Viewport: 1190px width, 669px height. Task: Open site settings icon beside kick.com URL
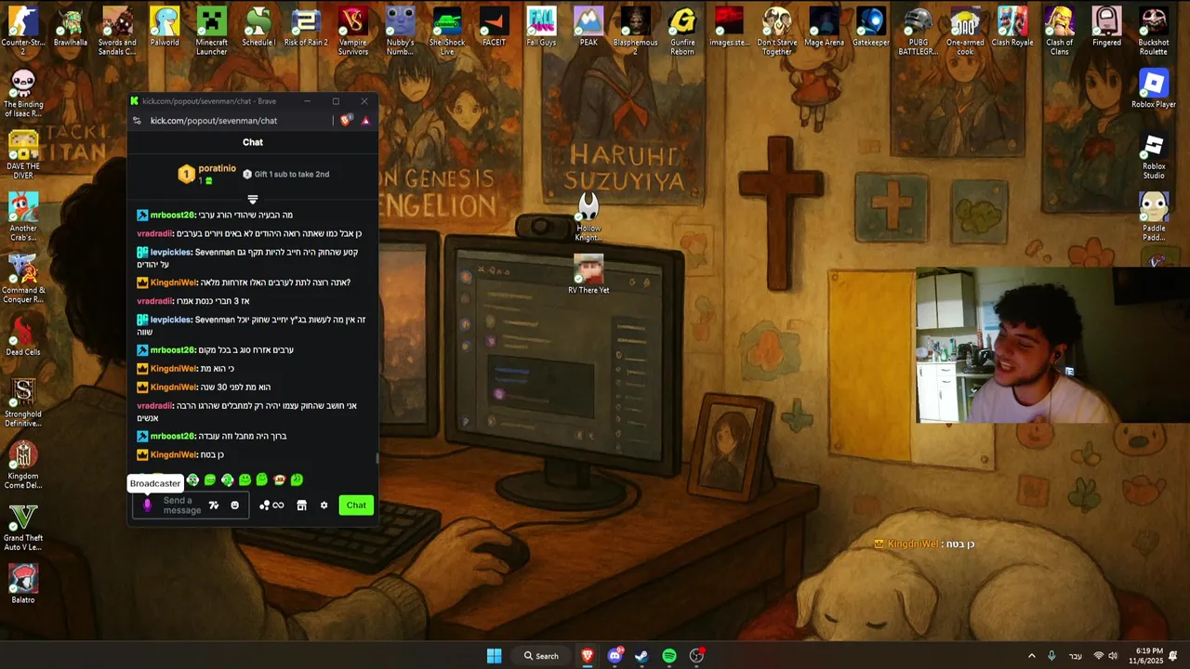tap(138, 120)
